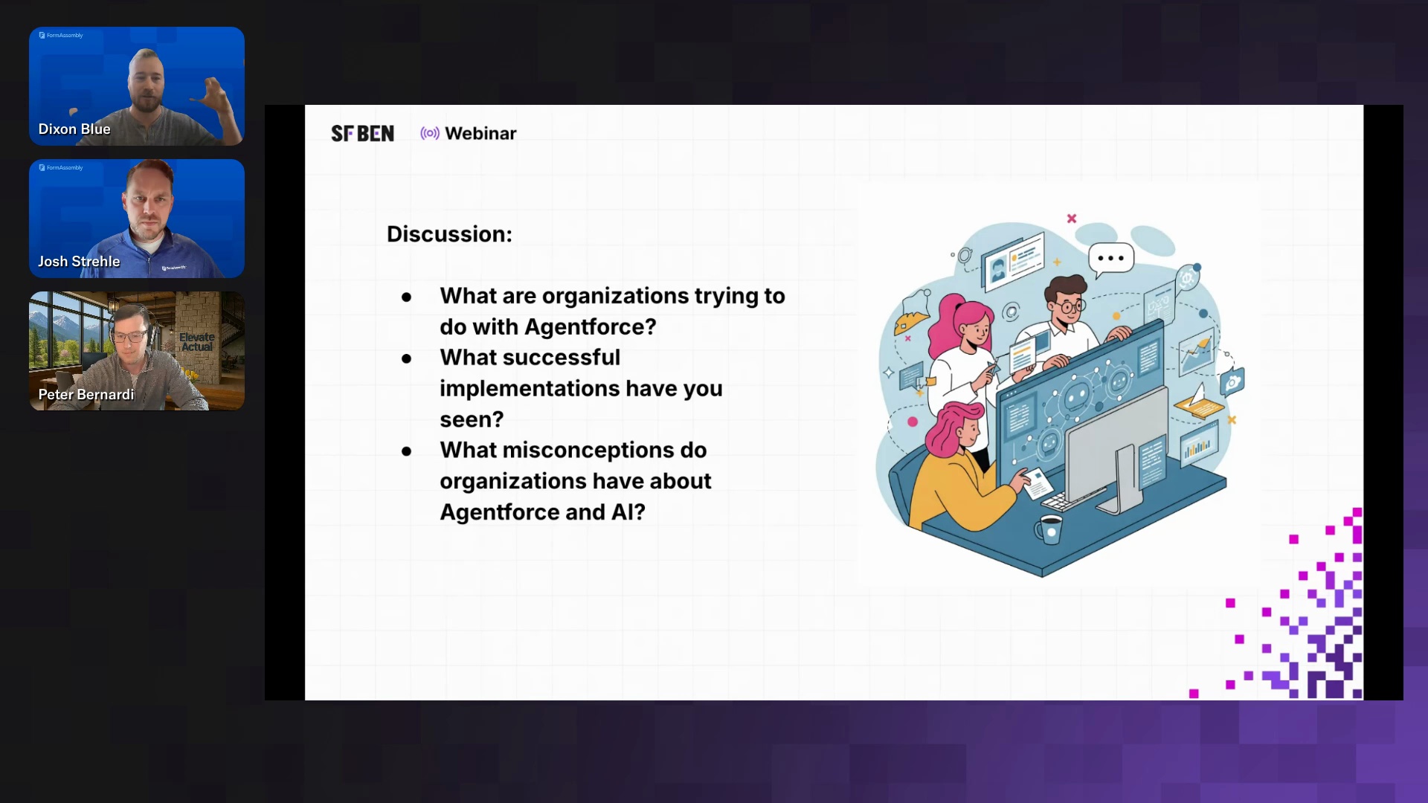This screenshot has width=1428, height=803.
Task: Click bullet 'What are organizations trying to'
Action: [612, 312]
